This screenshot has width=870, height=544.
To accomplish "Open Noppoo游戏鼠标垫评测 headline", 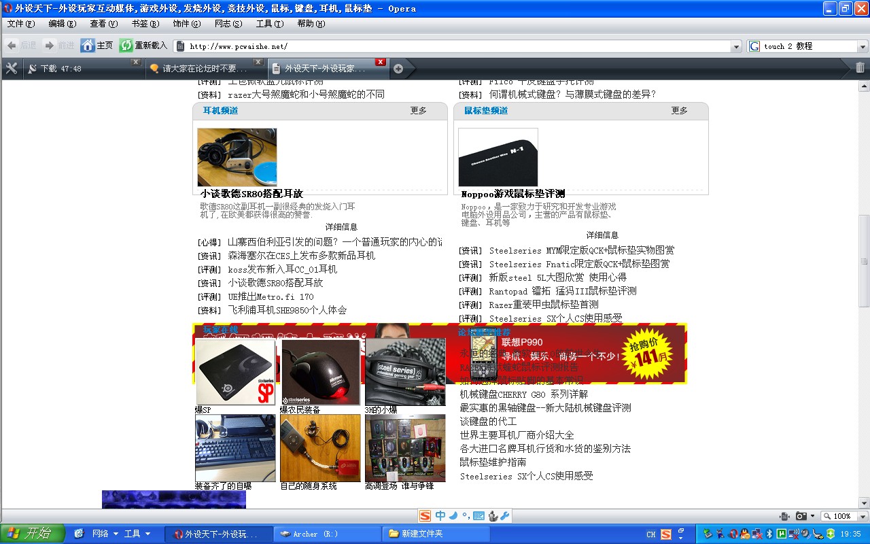I will point(512,194).
